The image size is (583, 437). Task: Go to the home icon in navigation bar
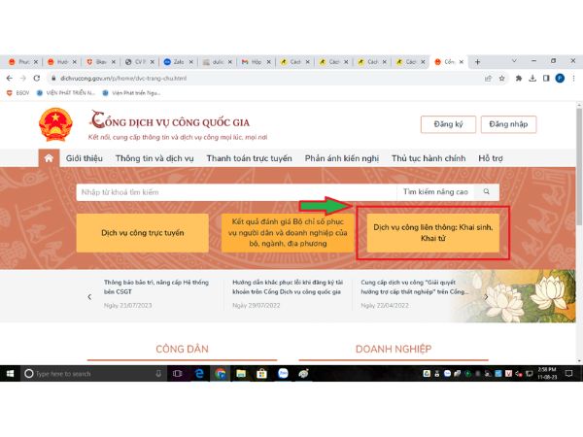click(49, 158)
